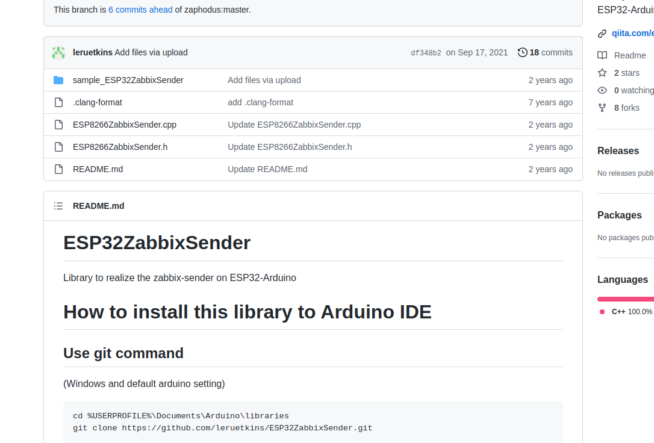Open the qiita.com website link

pyautogui.click(x=633, y=33)
